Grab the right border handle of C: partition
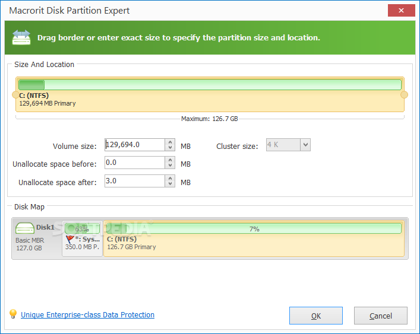Viewport: 420px width, 334px height. tap(404, 95)
